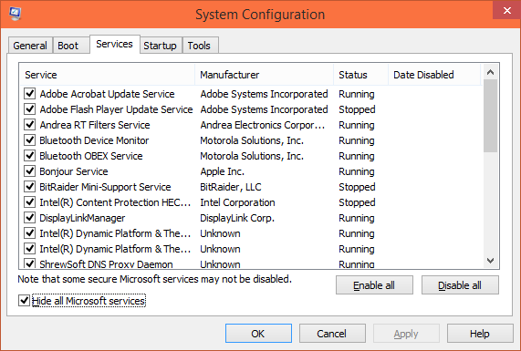Toggle Hide all Microsoft services checkbox
The image size is (521, 351).
24,301
